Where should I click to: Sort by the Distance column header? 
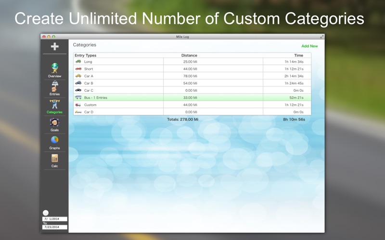point(189,56)
